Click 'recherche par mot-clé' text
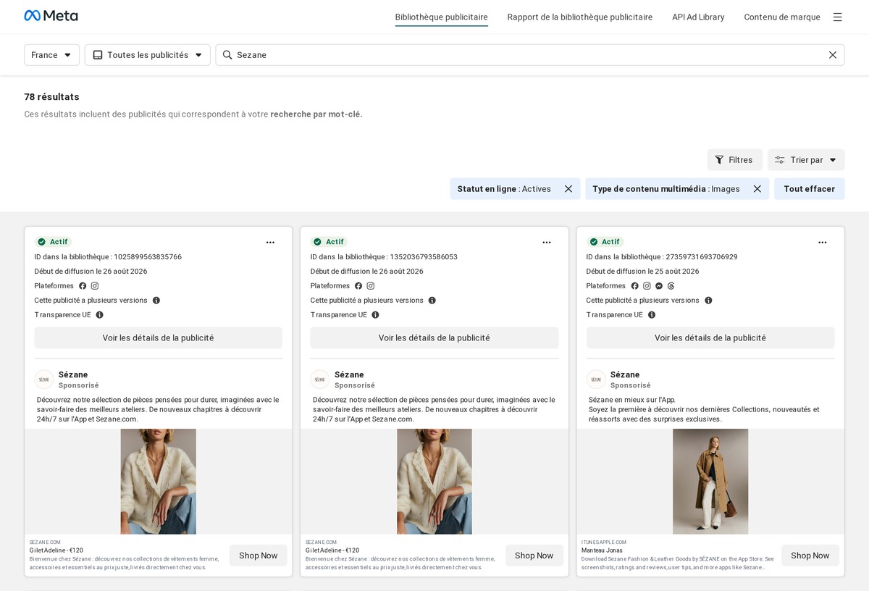 click(316, 114)
